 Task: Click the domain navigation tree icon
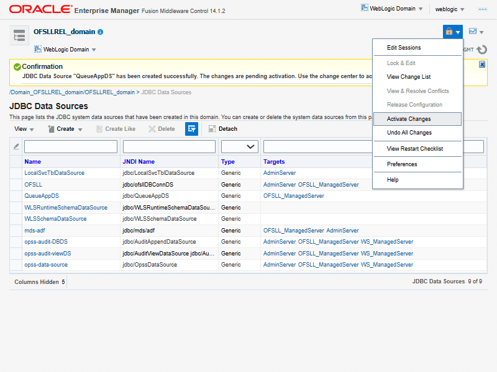[19, 37]
